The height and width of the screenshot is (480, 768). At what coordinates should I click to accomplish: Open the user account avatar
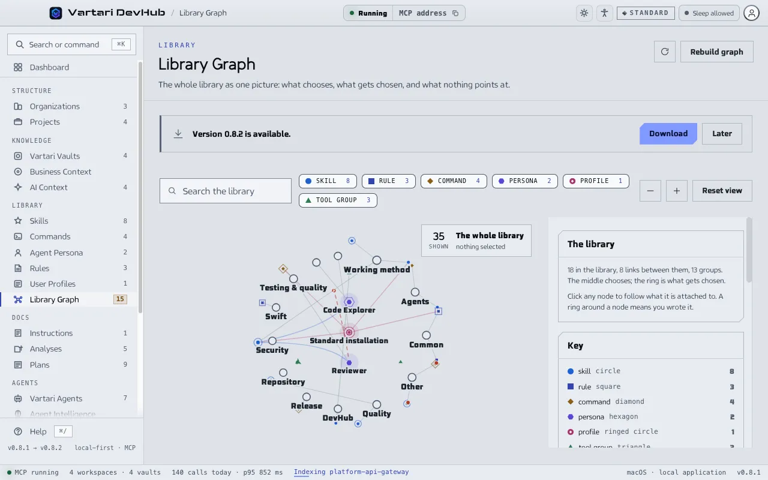(751, 13)
